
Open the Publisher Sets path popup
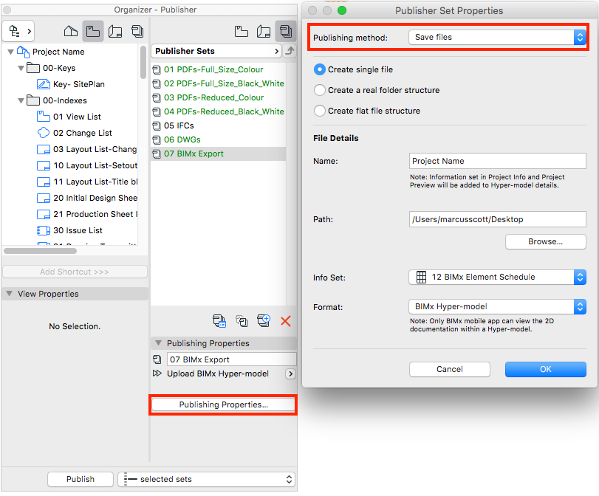coord(216,51)
